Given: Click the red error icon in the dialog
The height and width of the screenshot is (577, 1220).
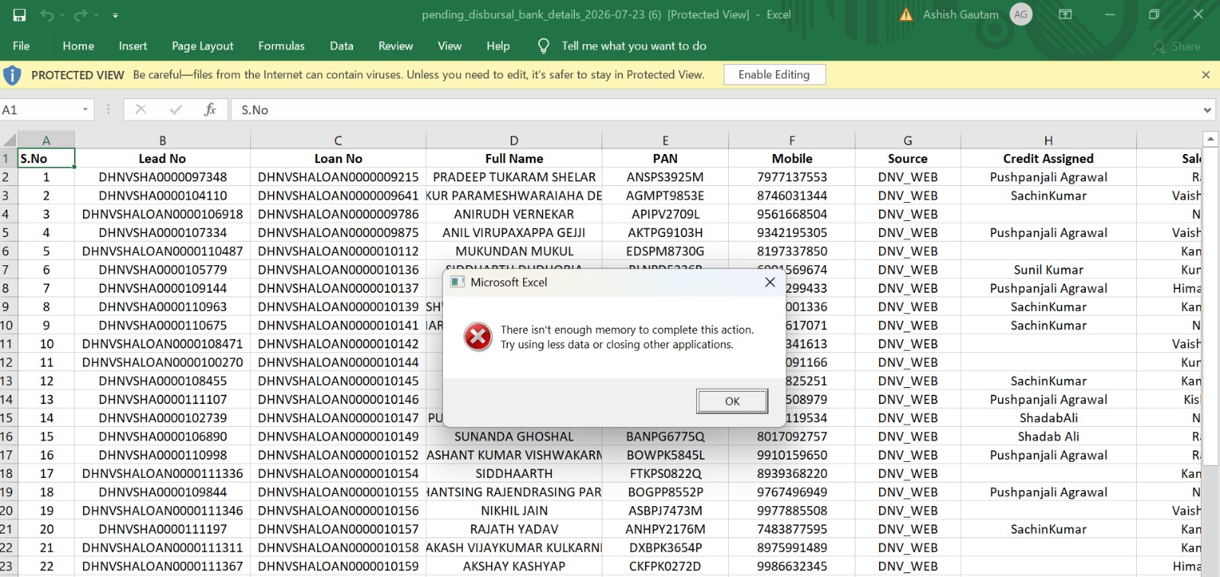Looking at the screenshot, I should [478, 336].
